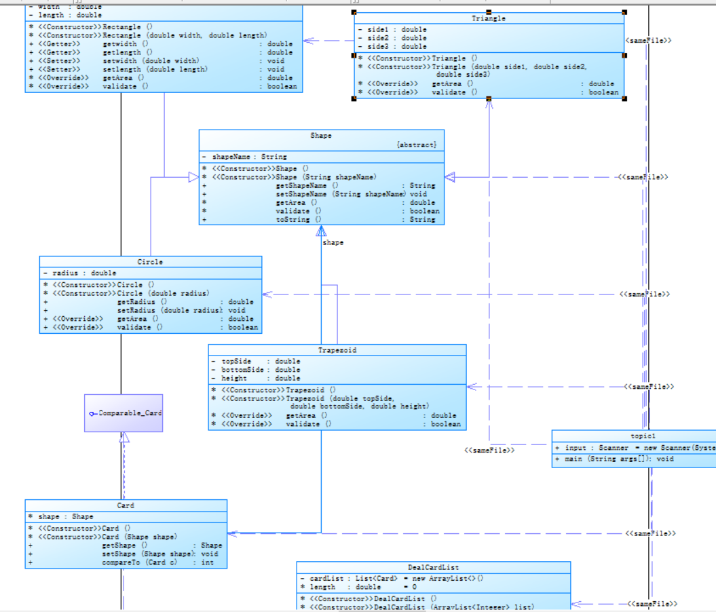Click the topic1 class title
Viewport: 716px width, 612px height.
(x=643, y=436)
